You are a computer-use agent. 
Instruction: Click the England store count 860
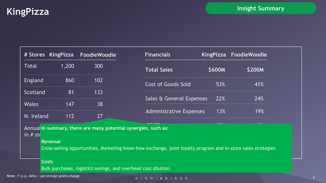coord(70,80)
